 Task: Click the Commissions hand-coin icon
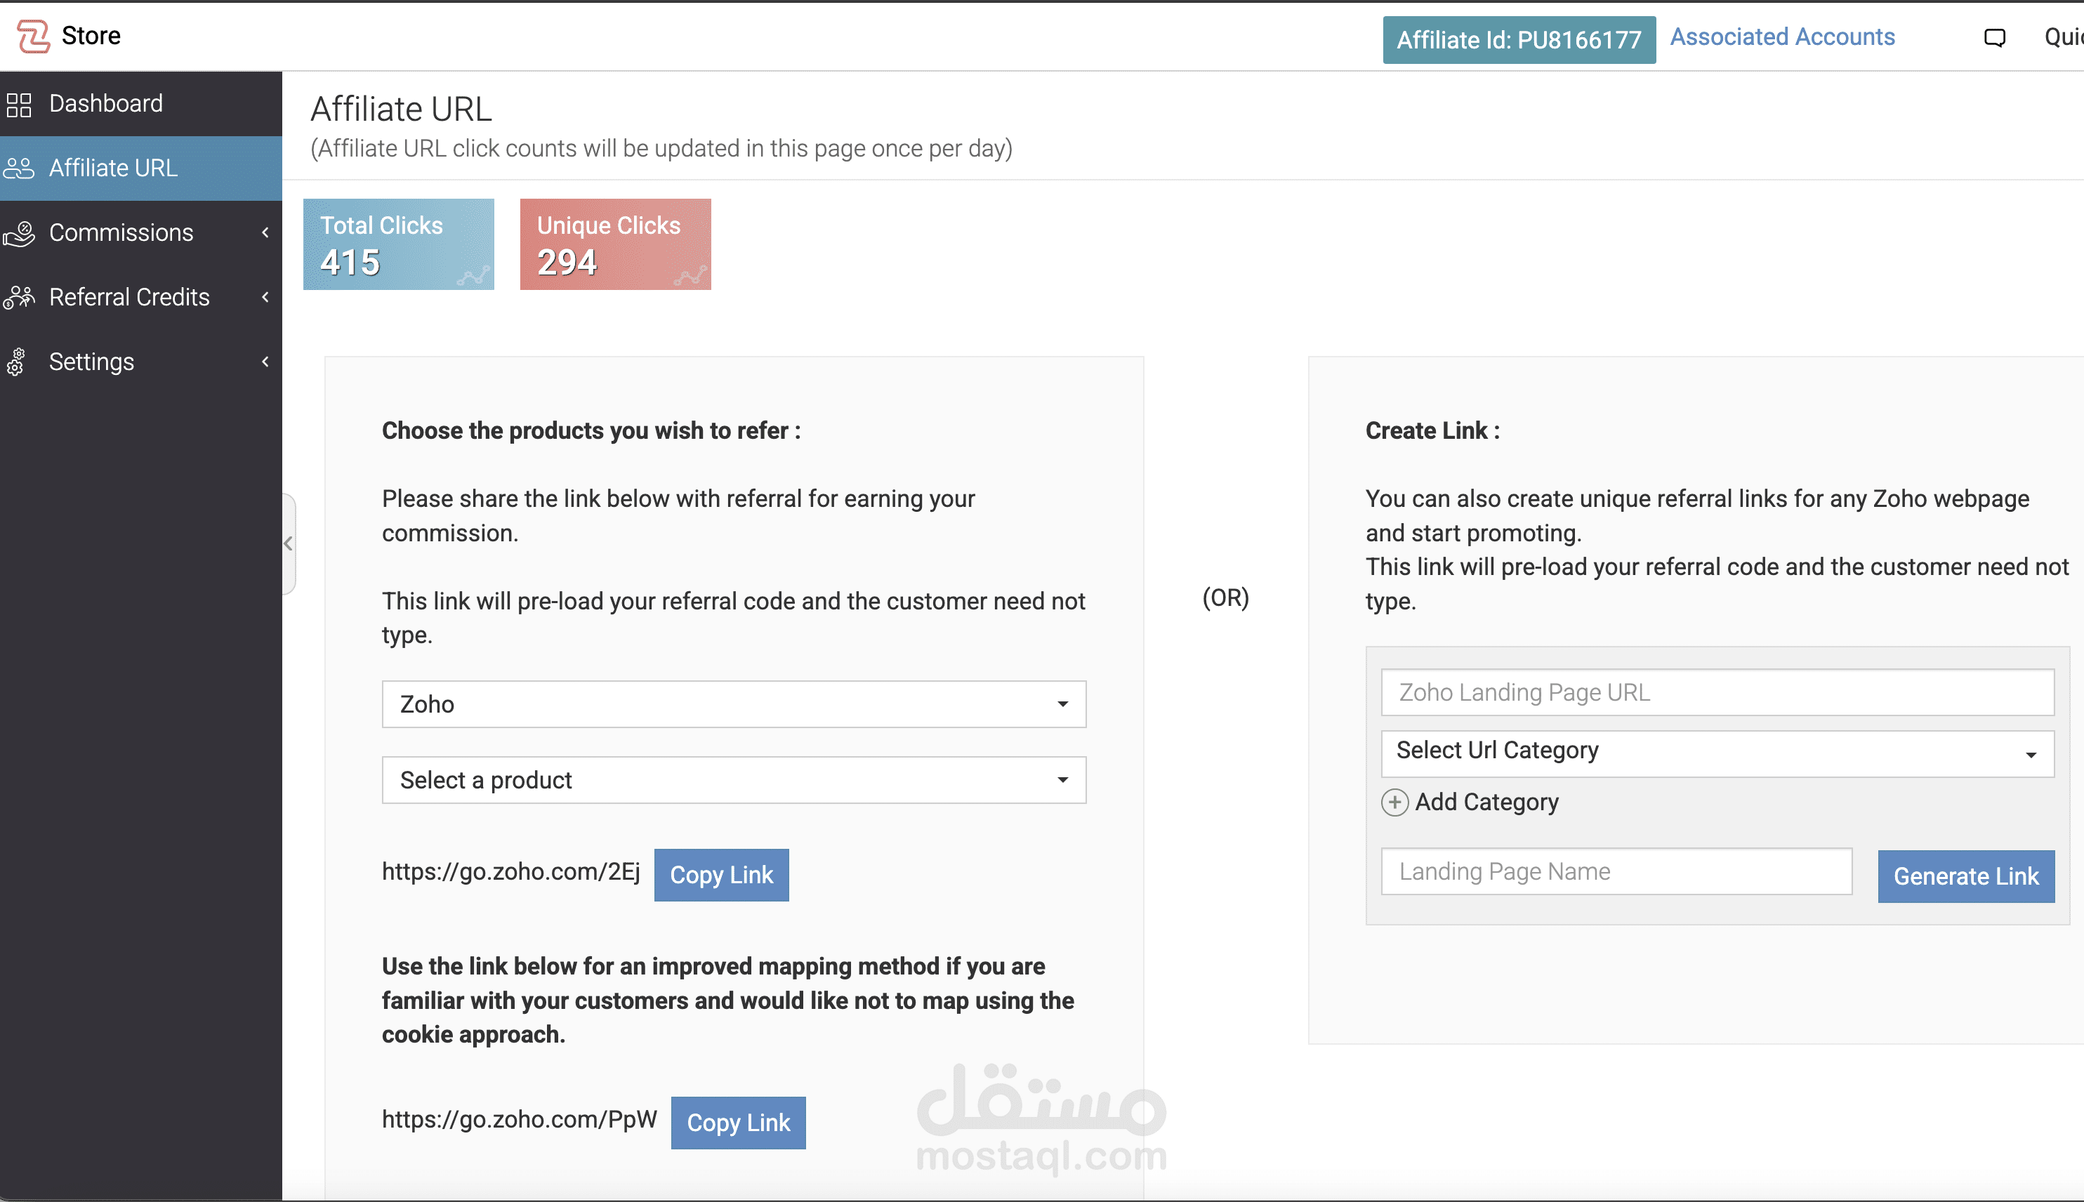tap(19, 234)
